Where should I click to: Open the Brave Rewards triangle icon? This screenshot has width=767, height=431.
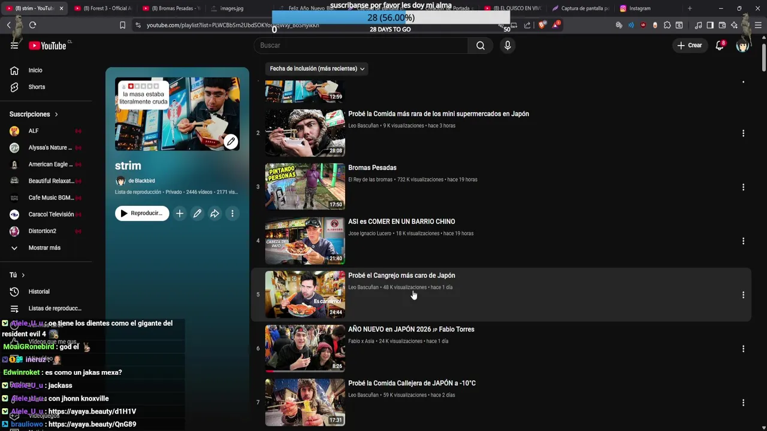[x=557, y=25]
